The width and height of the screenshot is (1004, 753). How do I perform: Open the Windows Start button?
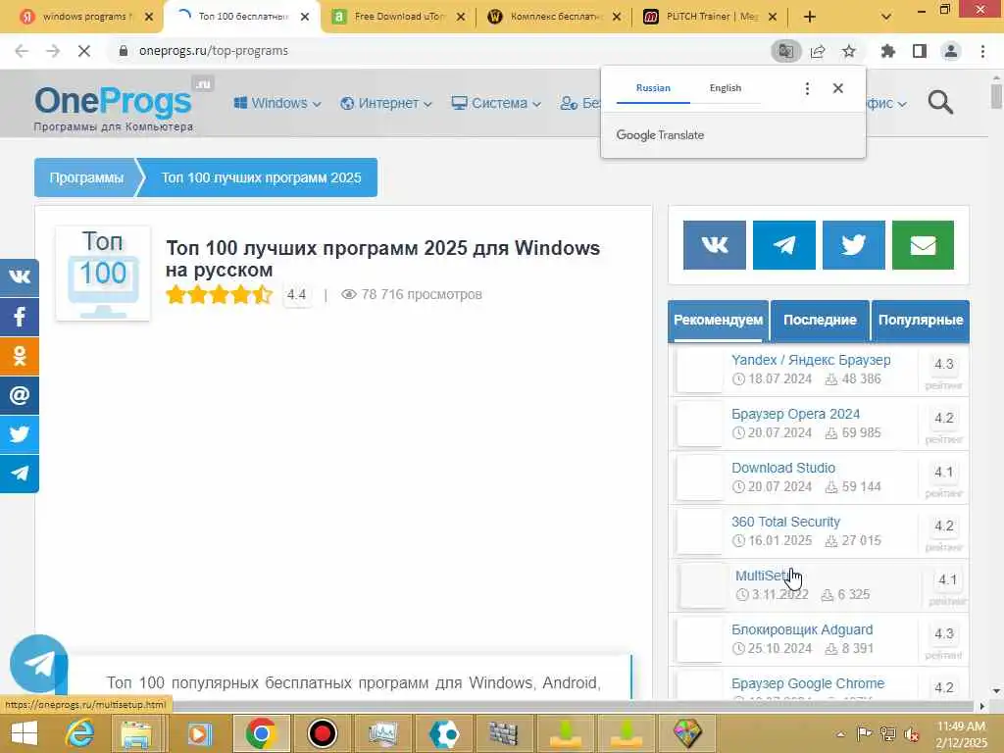25,733
